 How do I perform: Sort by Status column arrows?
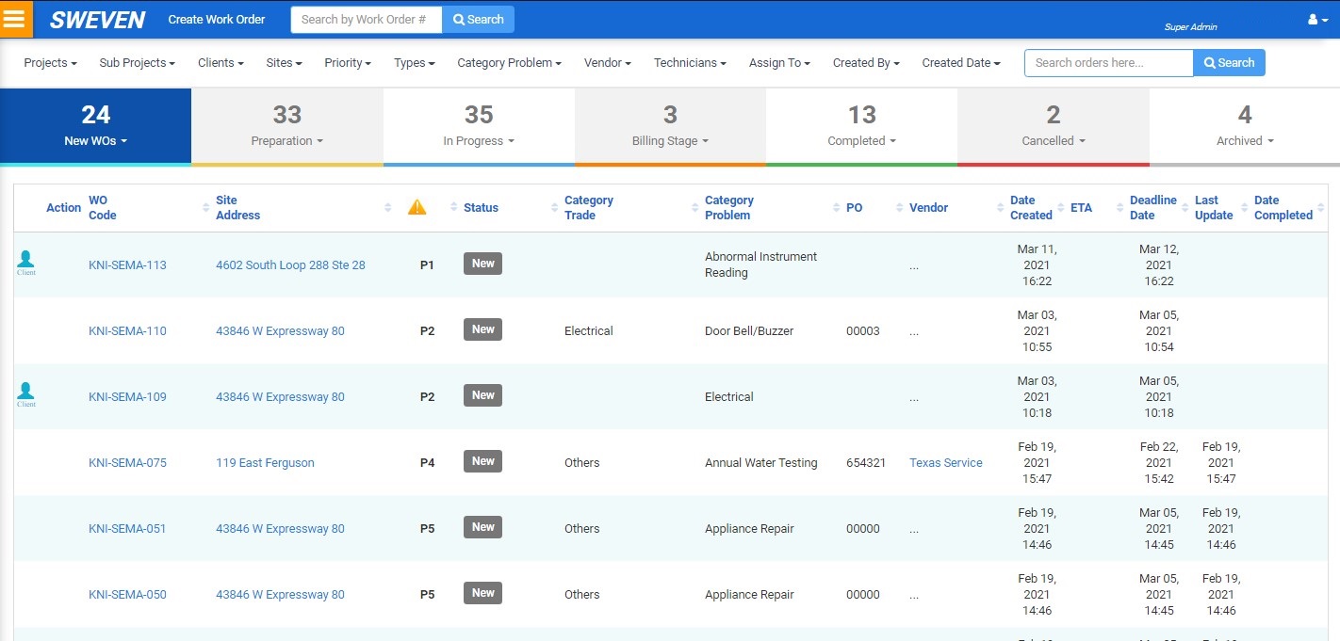click(554, 208)
